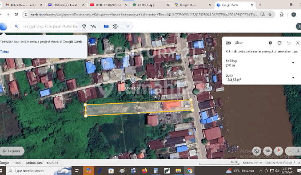Open Microsoft Store from the taskbar
The image size is (301, 175).
pyautogui.click(x=111, y=170)
